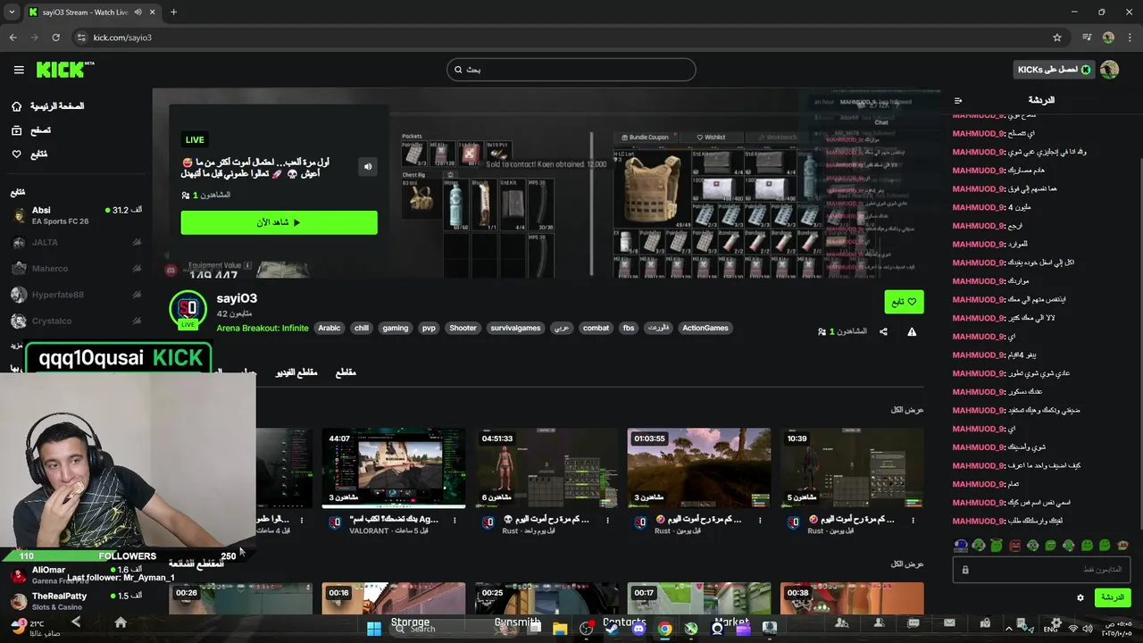
Task: Click the report warning triangle icon
Action: coord(912,331)
